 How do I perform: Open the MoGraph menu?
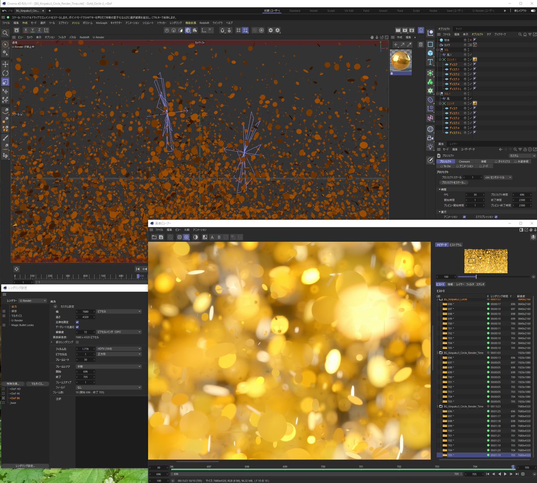point(102,23)
